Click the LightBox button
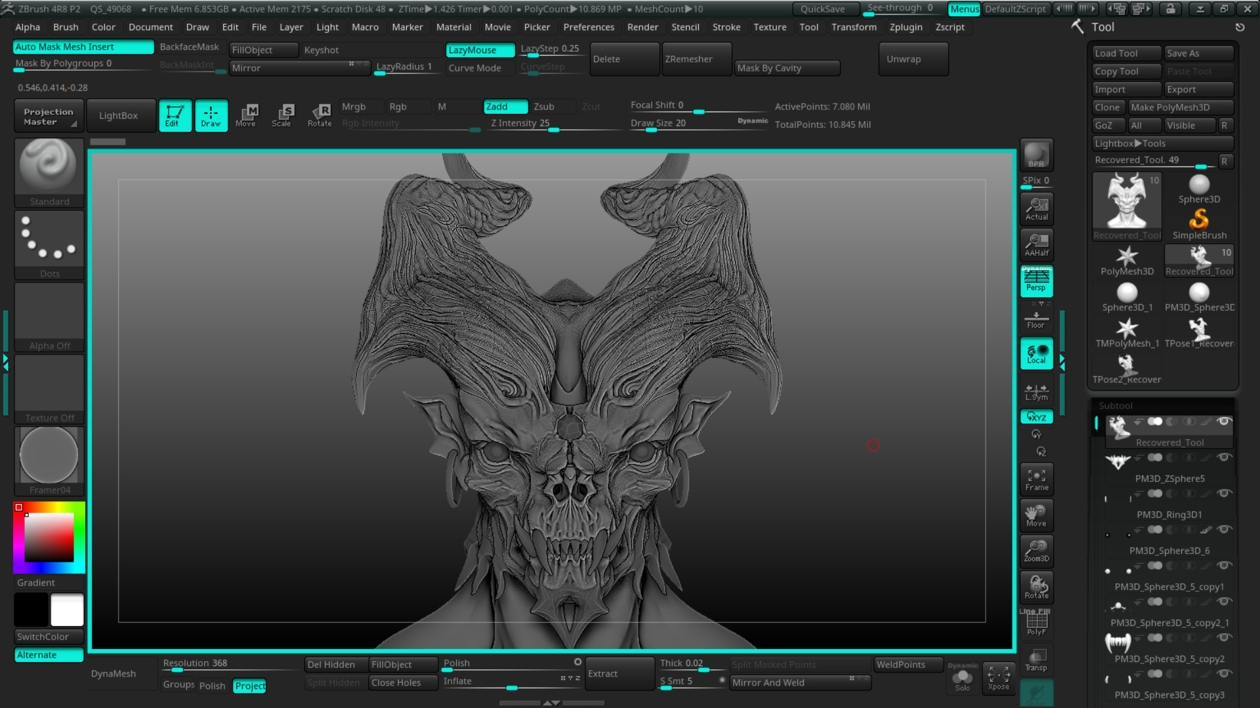Viewport: 1260px width, 708px height. tap(121, 116)
